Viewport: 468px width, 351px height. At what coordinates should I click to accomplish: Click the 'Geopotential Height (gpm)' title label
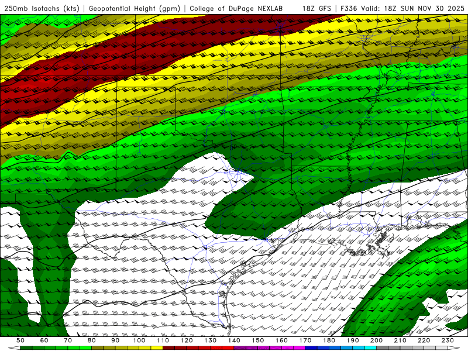(135, 9)
